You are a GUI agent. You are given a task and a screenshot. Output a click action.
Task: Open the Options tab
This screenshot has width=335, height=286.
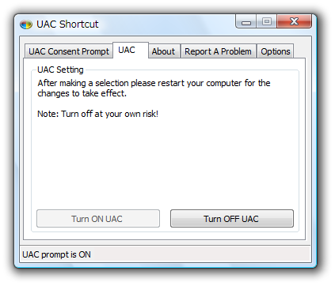276,51
